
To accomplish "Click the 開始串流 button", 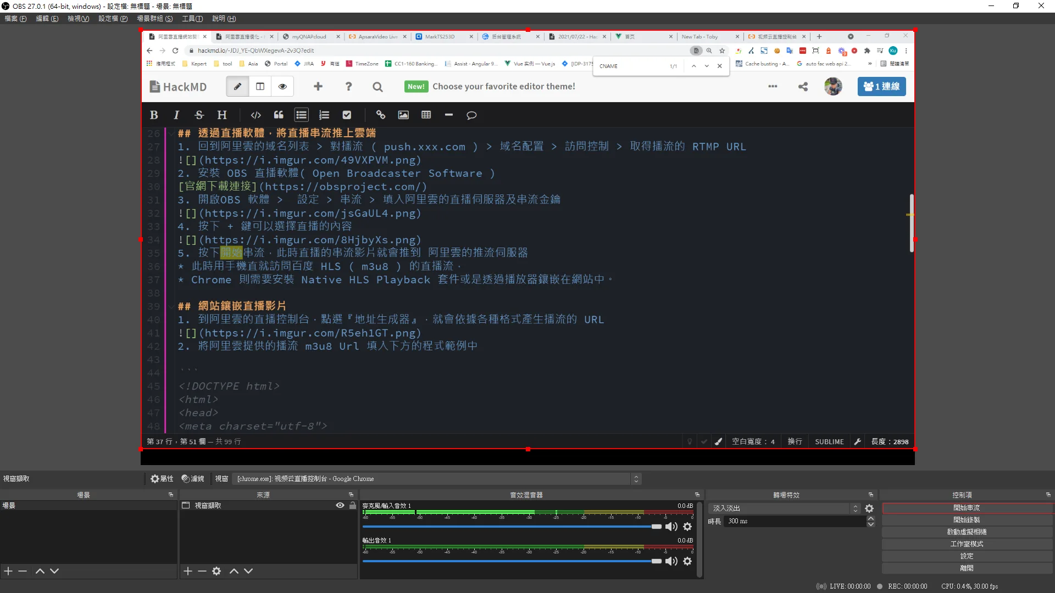I will pyautogui.click(x=967, y=508).
